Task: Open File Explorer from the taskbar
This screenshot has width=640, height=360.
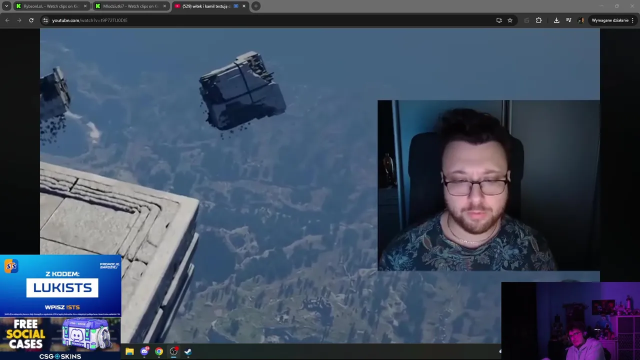Action: click(129, 351)
